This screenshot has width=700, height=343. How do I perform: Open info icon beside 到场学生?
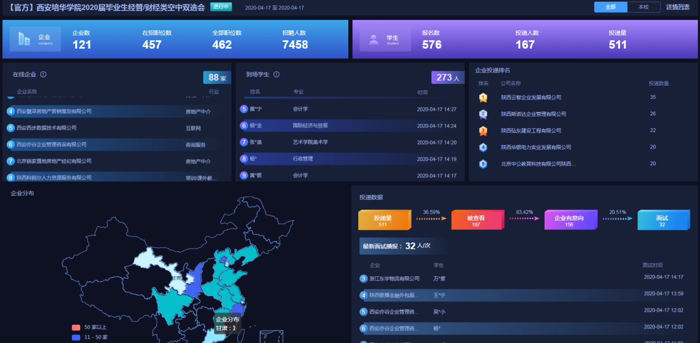(276, 75)
